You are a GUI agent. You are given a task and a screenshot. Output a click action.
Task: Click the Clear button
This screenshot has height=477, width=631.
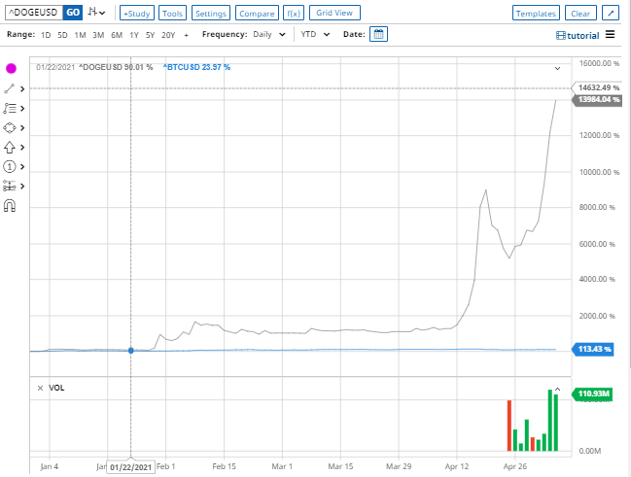(580, 14)
